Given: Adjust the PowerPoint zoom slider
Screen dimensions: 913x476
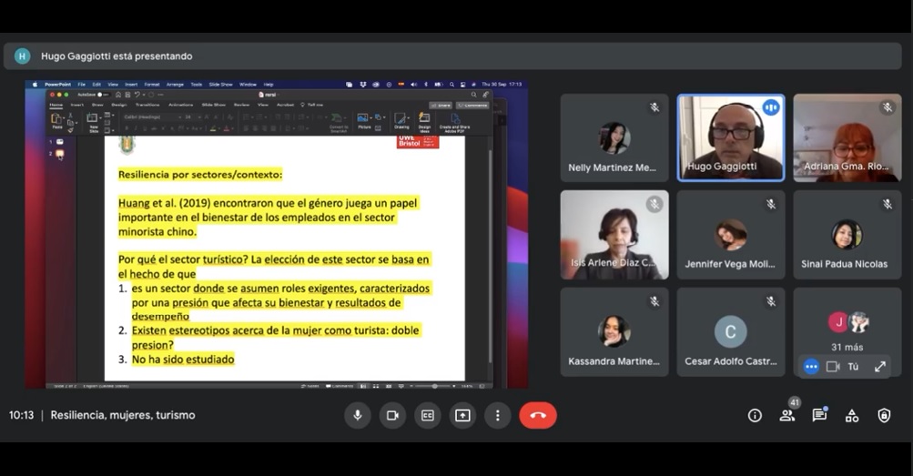Looking at the screenshot, I should click(x=434, y=386).
